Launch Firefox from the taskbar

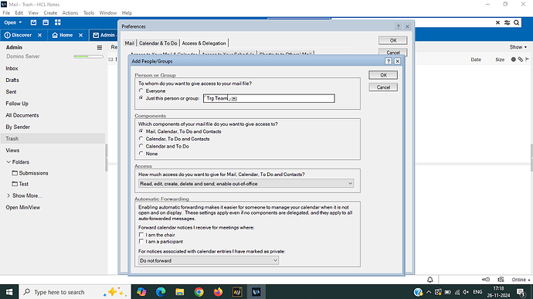218,292
